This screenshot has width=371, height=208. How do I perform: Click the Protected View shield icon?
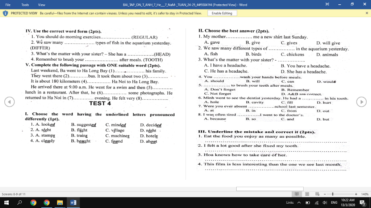point(5,13)
